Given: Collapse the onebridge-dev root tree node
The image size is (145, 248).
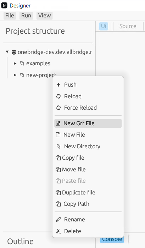Looking at the screenshot, I should pos(7,52).
